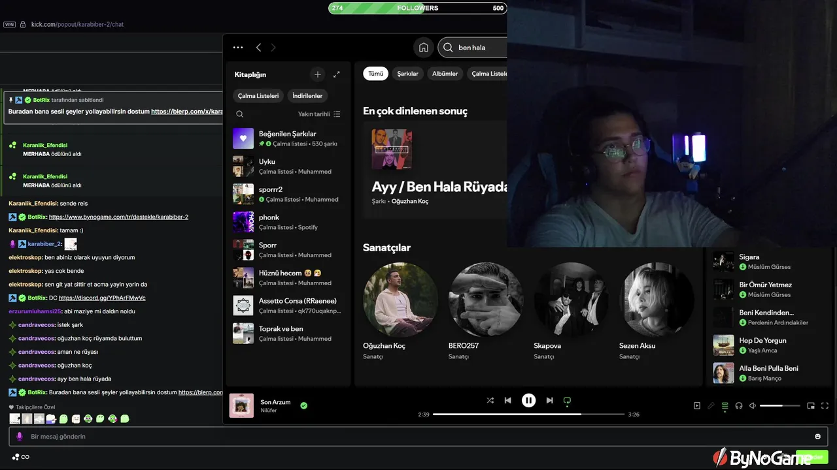Click the purple microphone icon in chat box
The image size is (837, 470).
19,436
